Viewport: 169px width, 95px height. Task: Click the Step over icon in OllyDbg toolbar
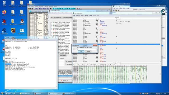pos(41,8)
